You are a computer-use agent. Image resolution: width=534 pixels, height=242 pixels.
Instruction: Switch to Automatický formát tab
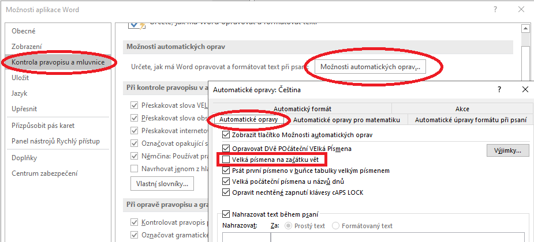coord(302,109)
